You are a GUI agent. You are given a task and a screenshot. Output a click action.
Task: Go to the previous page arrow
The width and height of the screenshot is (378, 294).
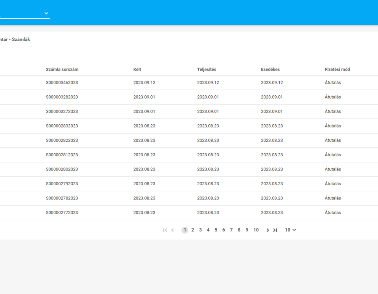coord(172,230)
